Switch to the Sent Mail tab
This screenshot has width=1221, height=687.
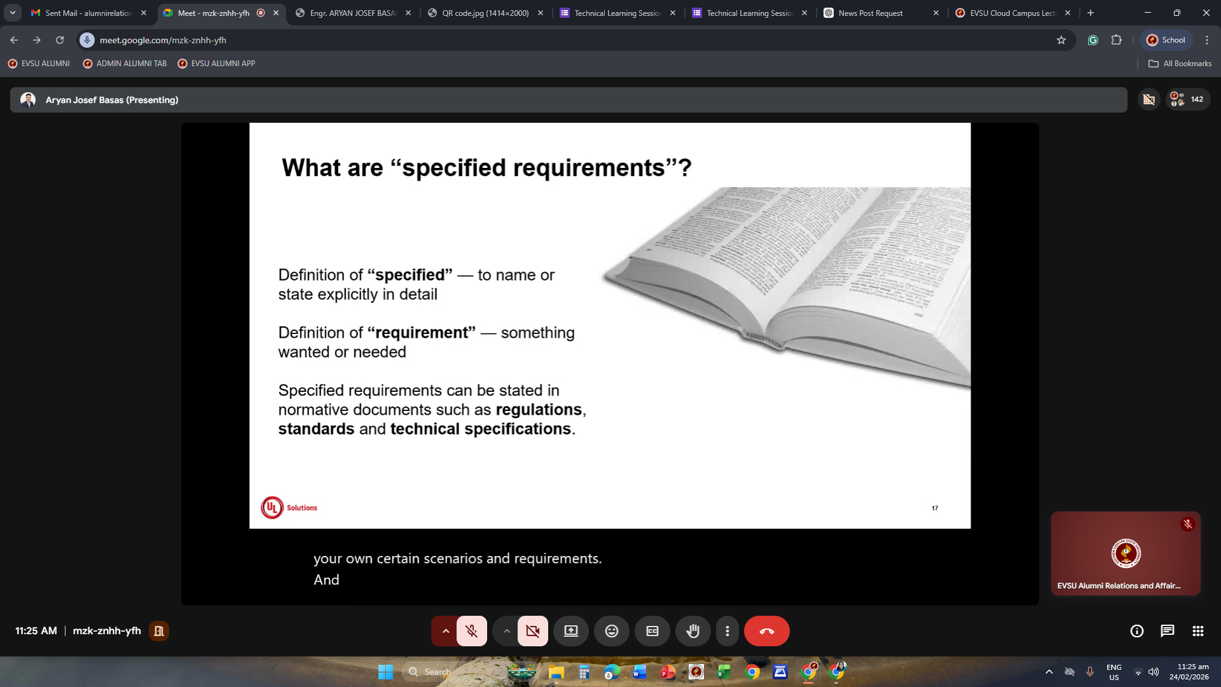88,13
